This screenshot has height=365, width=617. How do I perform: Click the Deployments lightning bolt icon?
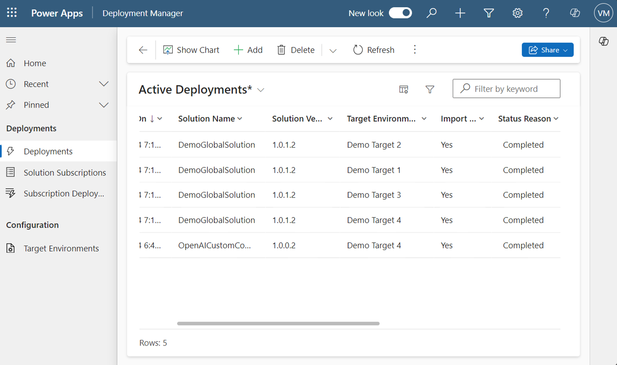coord(11,151)
